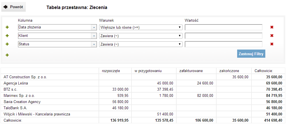
Task: Remove the Data złożenia filter row
Action: click(272, 27)
